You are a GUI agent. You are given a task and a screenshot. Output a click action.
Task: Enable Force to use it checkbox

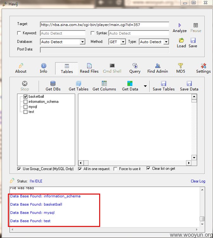click(115, 169)
